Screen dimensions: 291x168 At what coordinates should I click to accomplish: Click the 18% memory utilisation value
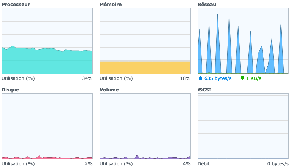(x=185, y=78)
